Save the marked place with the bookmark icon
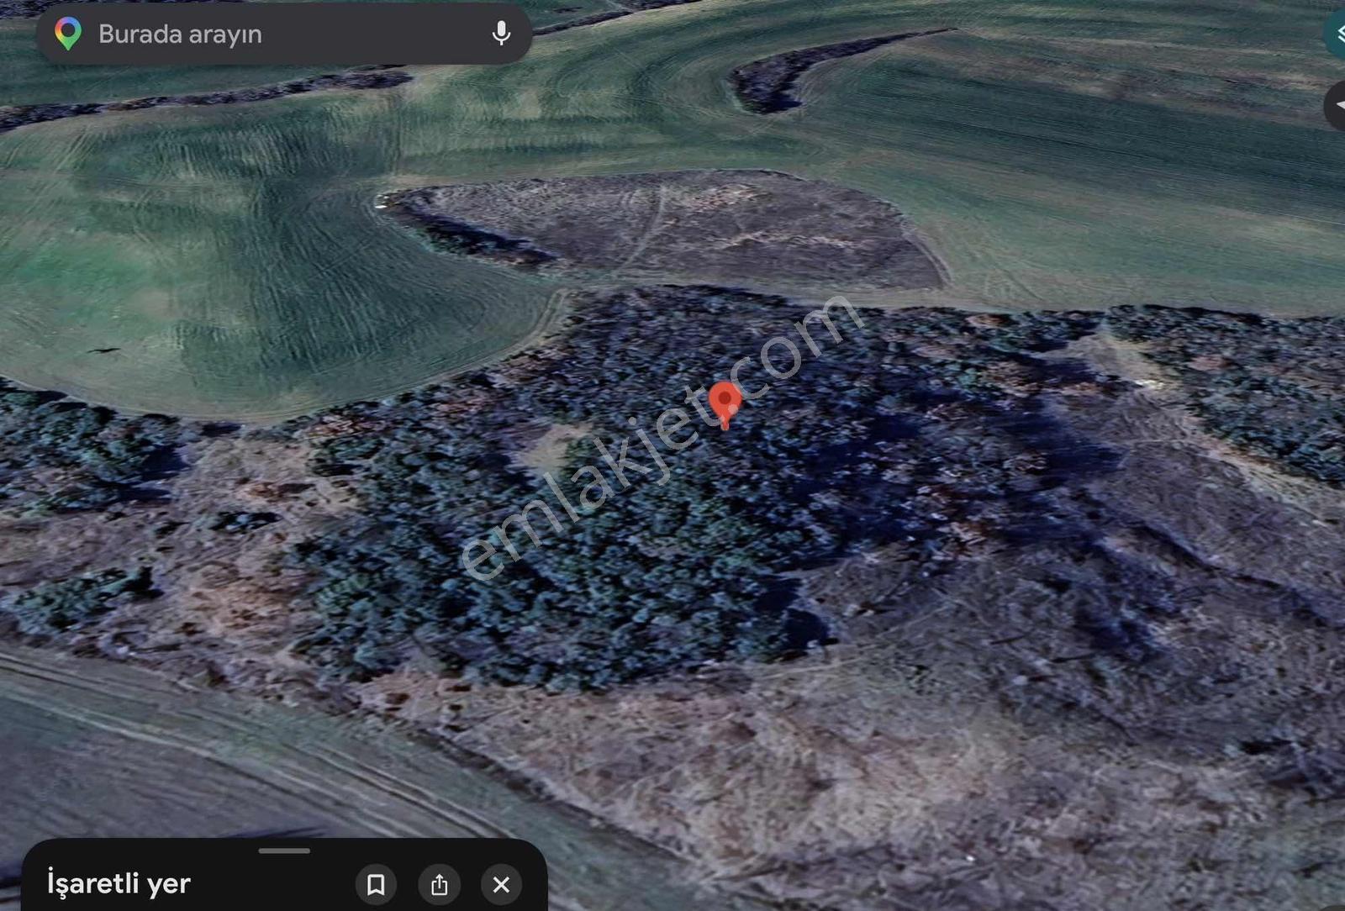 pyautogui.click(x=376, y=884)
